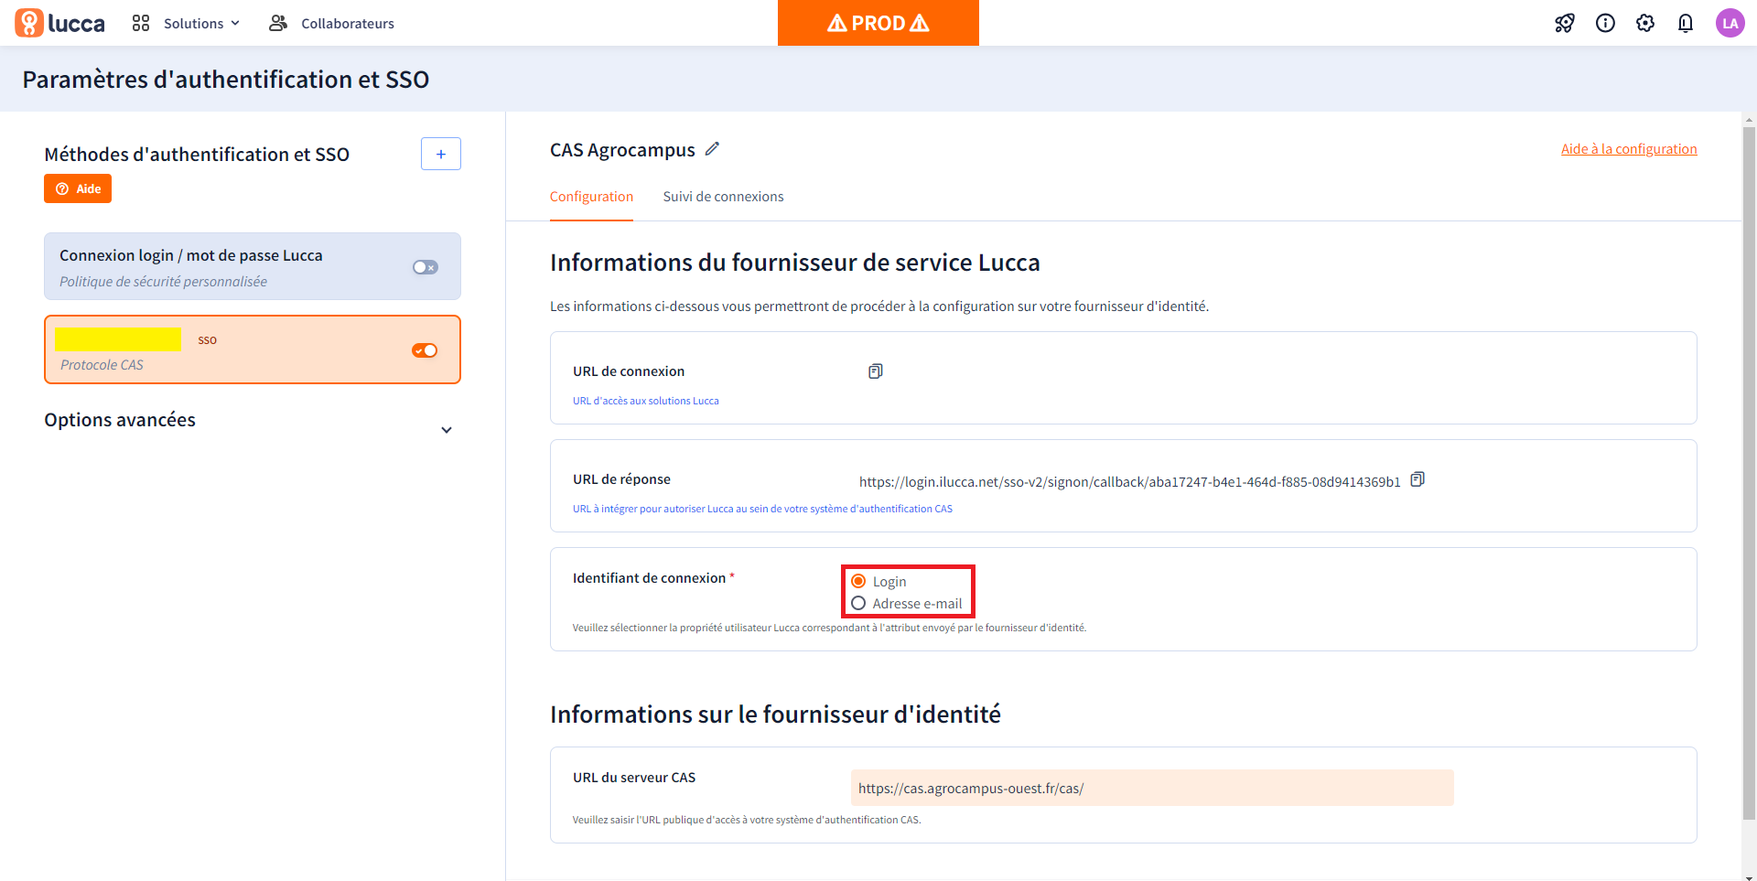Open the notifications bell
Screen dimensions: 1757x881
point(1686,23)
